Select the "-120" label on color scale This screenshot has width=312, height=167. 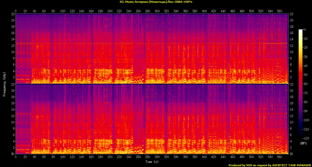[306, 138]
